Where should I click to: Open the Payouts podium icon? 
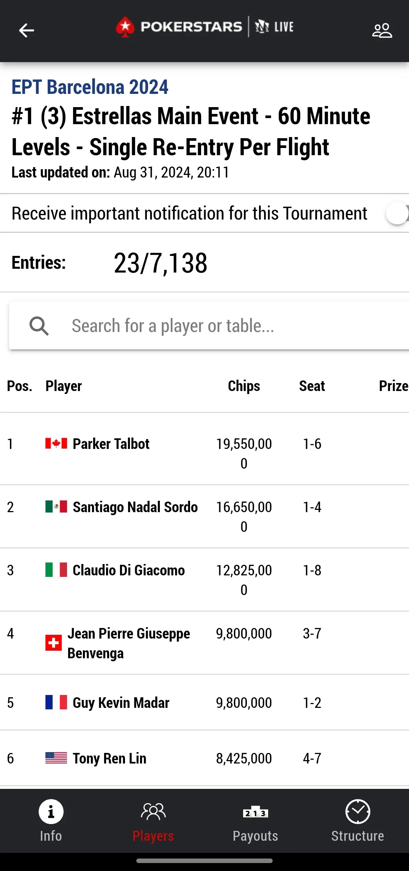click(x=255, y=812)
